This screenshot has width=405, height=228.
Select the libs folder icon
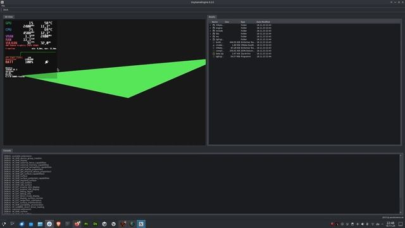click(214, 34)
